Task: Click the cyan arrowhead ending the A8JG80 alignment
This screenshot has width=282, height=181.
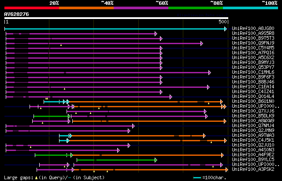Action: (226, 29)
